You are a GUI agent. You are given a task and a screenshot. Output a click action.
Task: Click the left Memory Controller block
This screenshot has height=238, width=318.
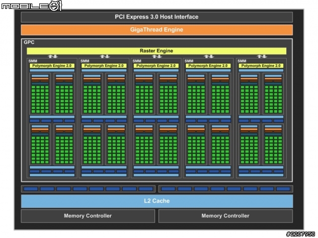(88, 216)
